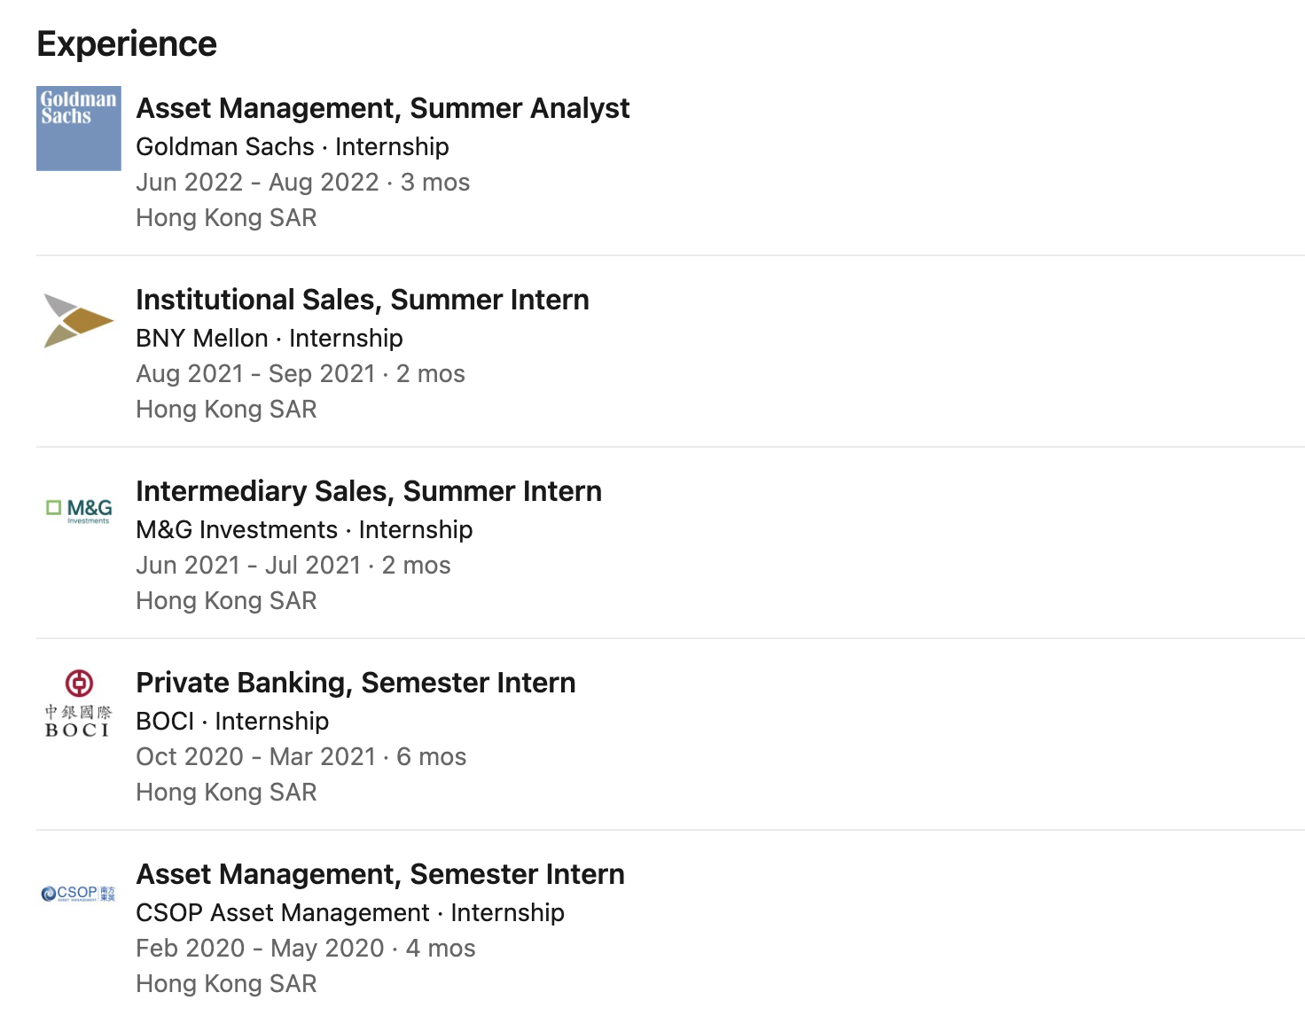Open Institutional Sales, Summer Intern position

[362, 300]
